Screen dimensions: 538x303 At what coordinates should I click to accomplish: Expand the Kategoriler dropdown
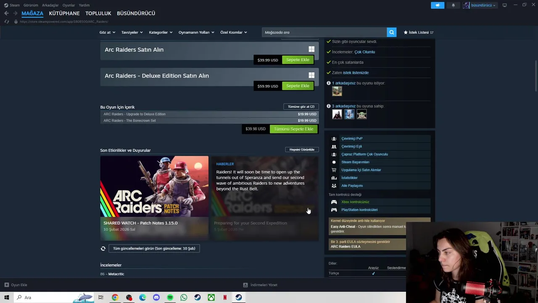tap(161, 32)
